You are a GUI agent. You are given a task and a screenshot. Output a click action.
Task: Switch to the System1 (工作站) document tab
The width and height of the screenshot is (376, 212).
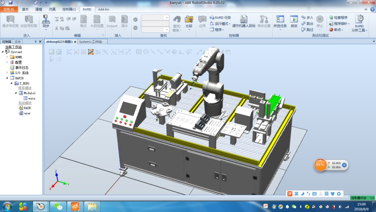click(x=91, y=42)
